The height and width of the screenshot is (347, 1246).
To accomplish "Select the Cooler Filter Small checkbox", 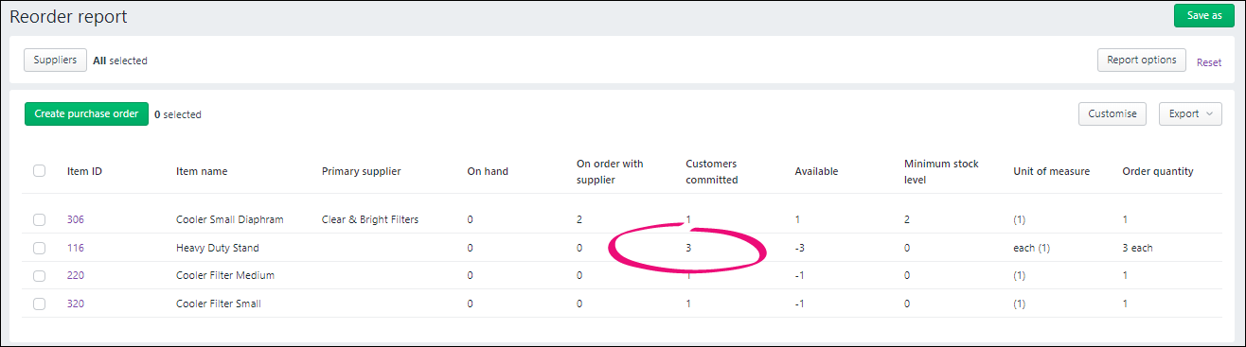I will point(39,304).
